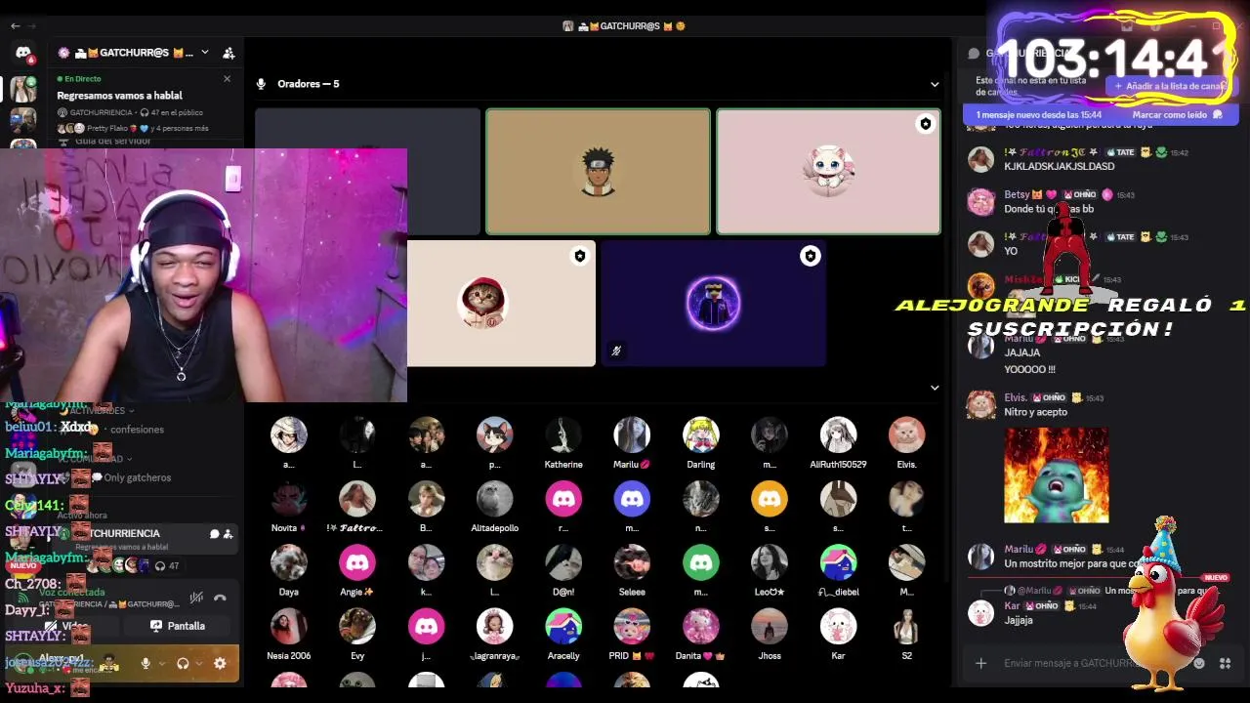
Task: Click moderator badge on white cat tile
Action: click(x=925, y=124)
